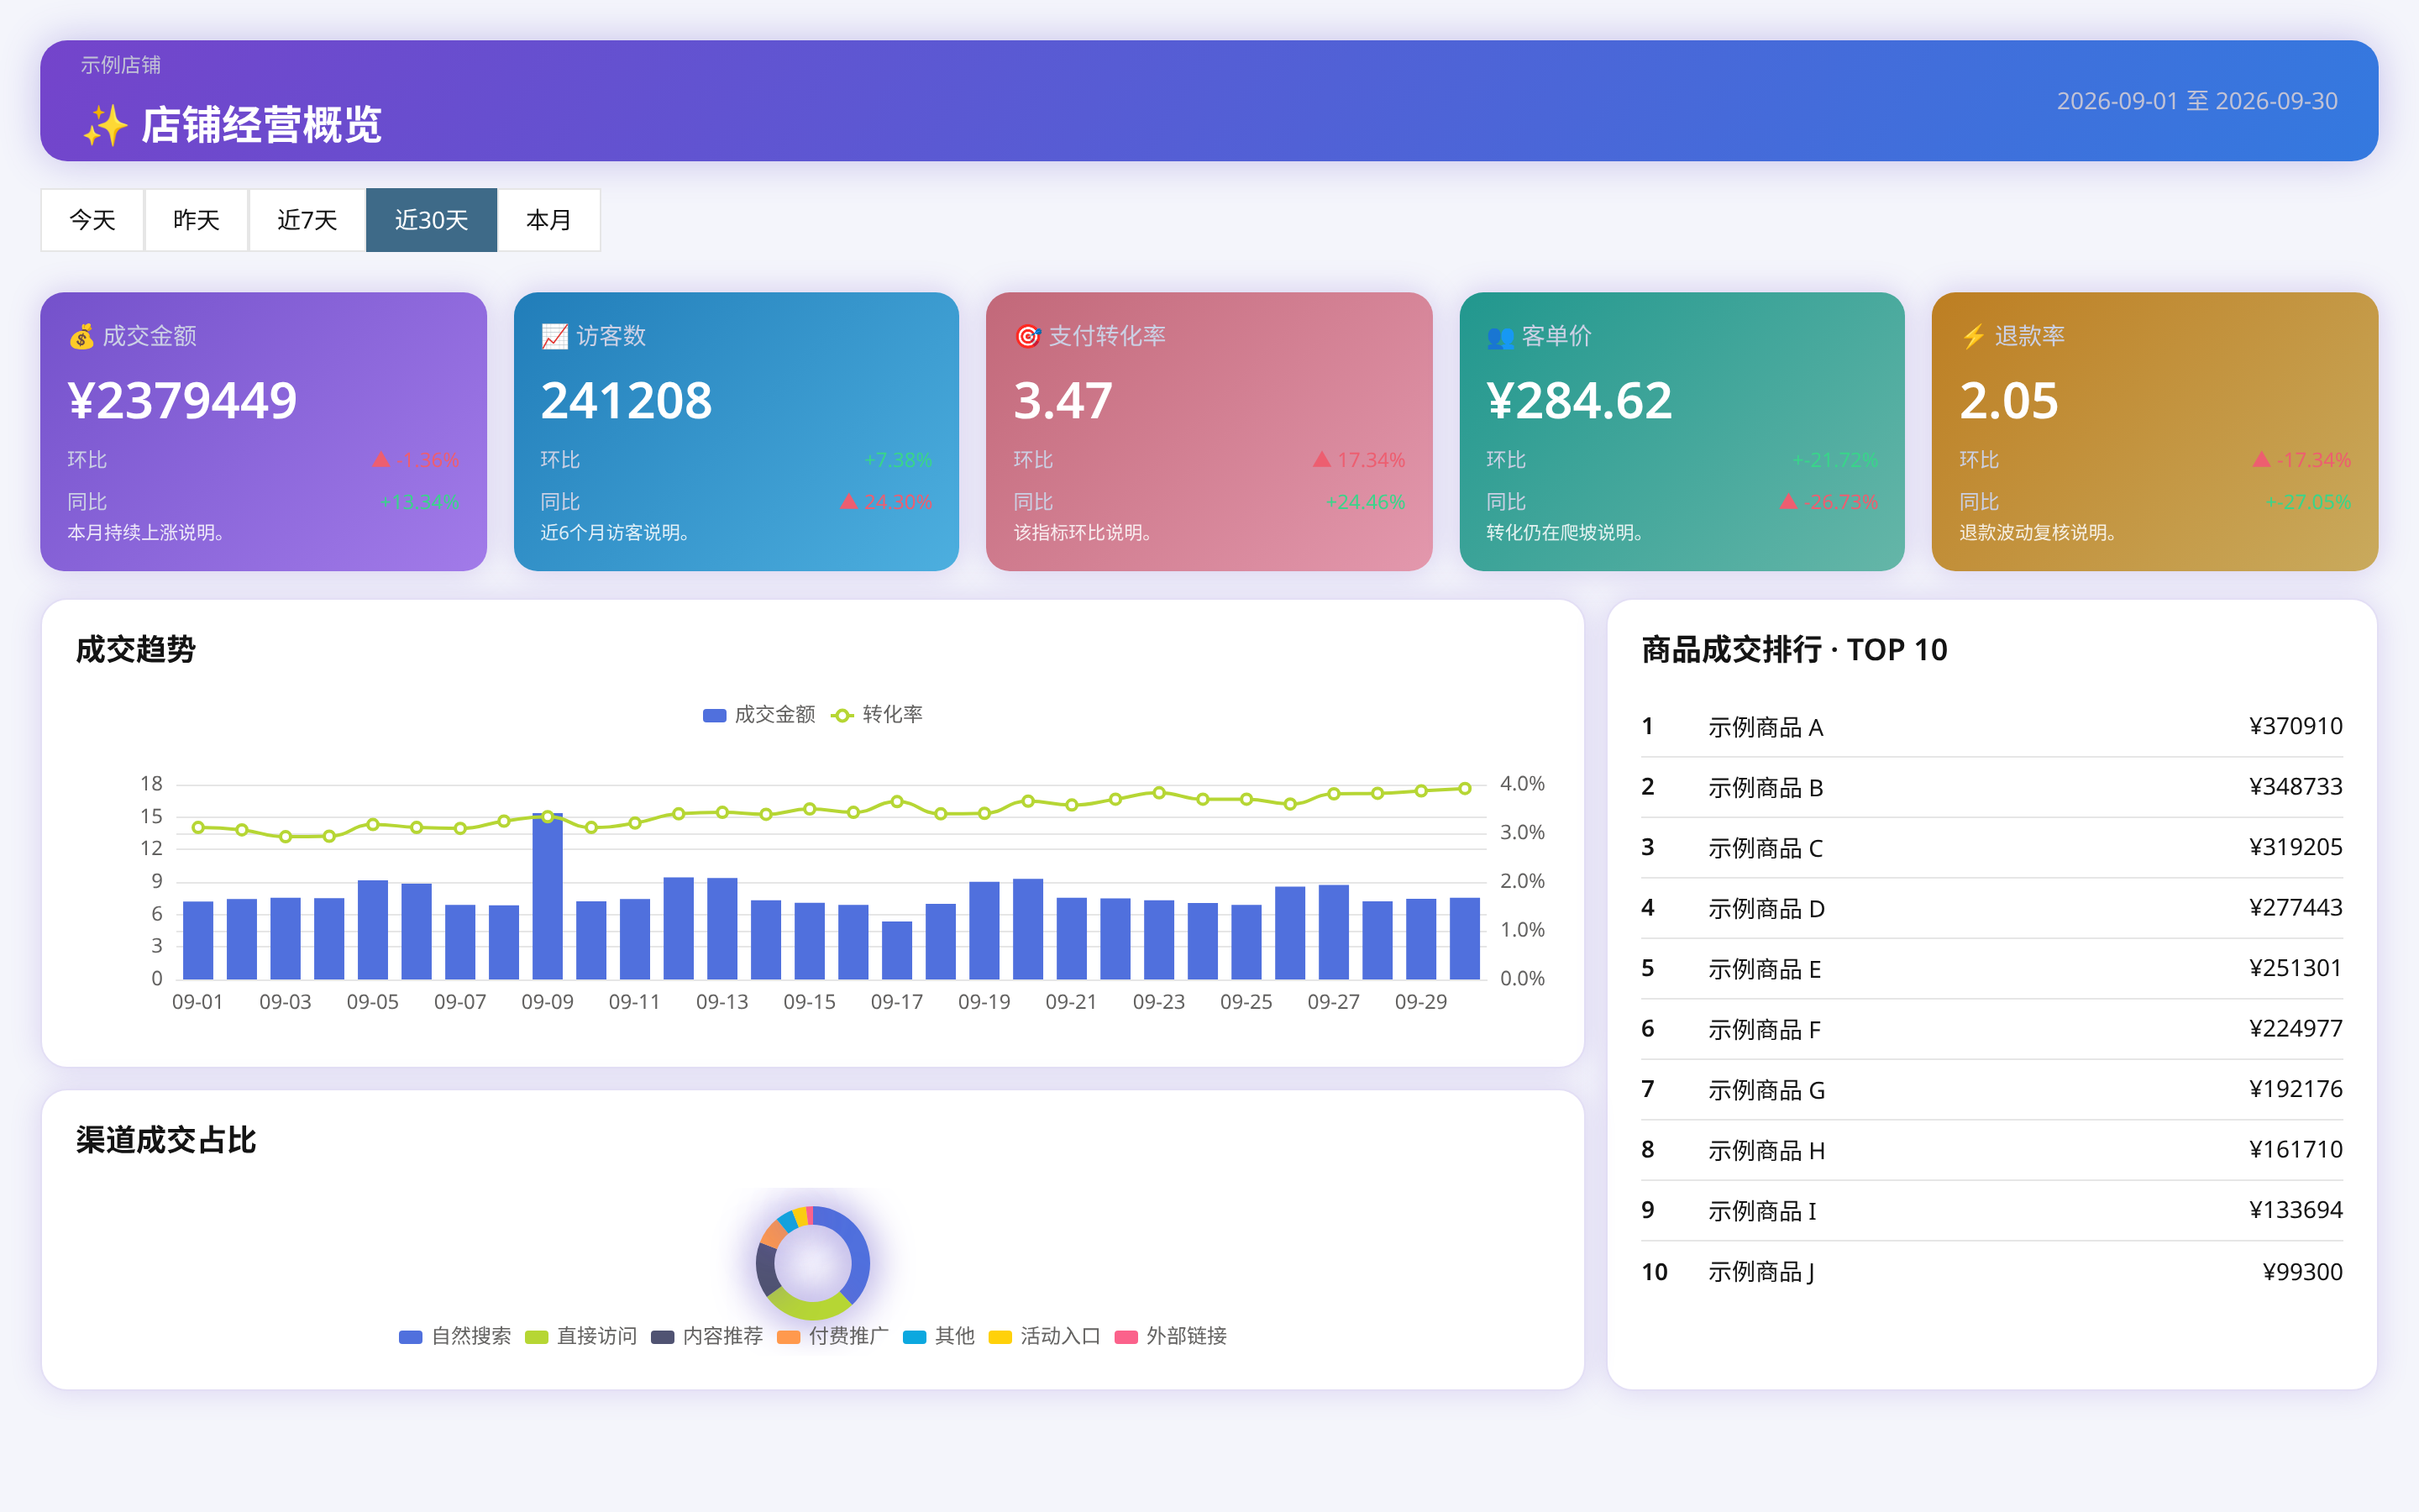Click the tall 09-09 bar in trend chart

click(x=547, y=896)
